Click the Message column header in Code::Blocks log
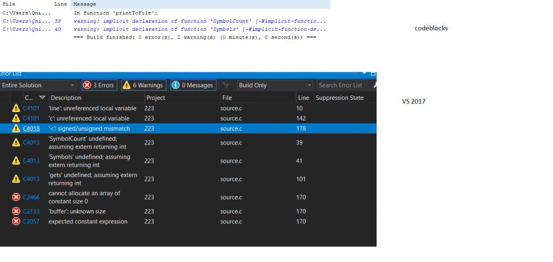553x262 pixels. coord(200,4)
